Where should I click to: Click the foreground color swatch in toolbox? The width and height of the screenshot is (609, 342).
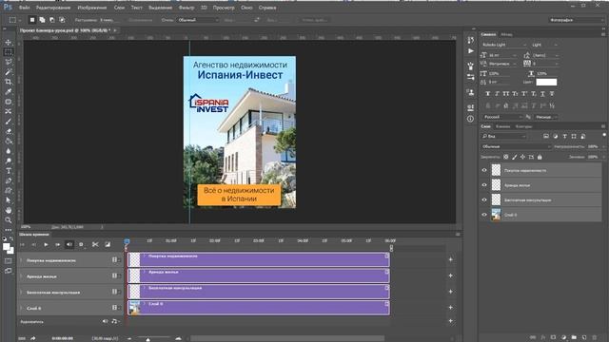coord(7,247)
